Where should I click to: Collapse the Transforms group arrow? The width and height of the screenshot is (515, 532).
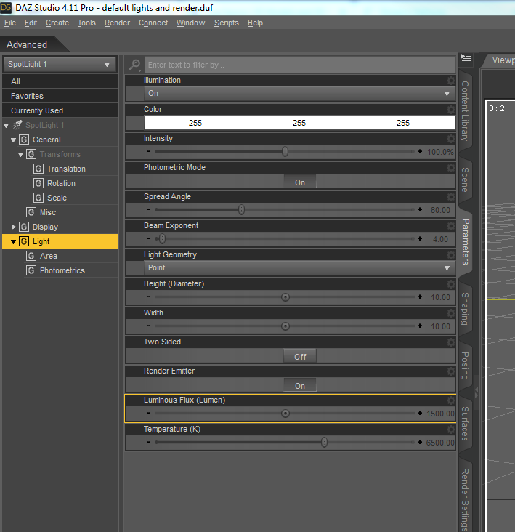coord(20,154)
